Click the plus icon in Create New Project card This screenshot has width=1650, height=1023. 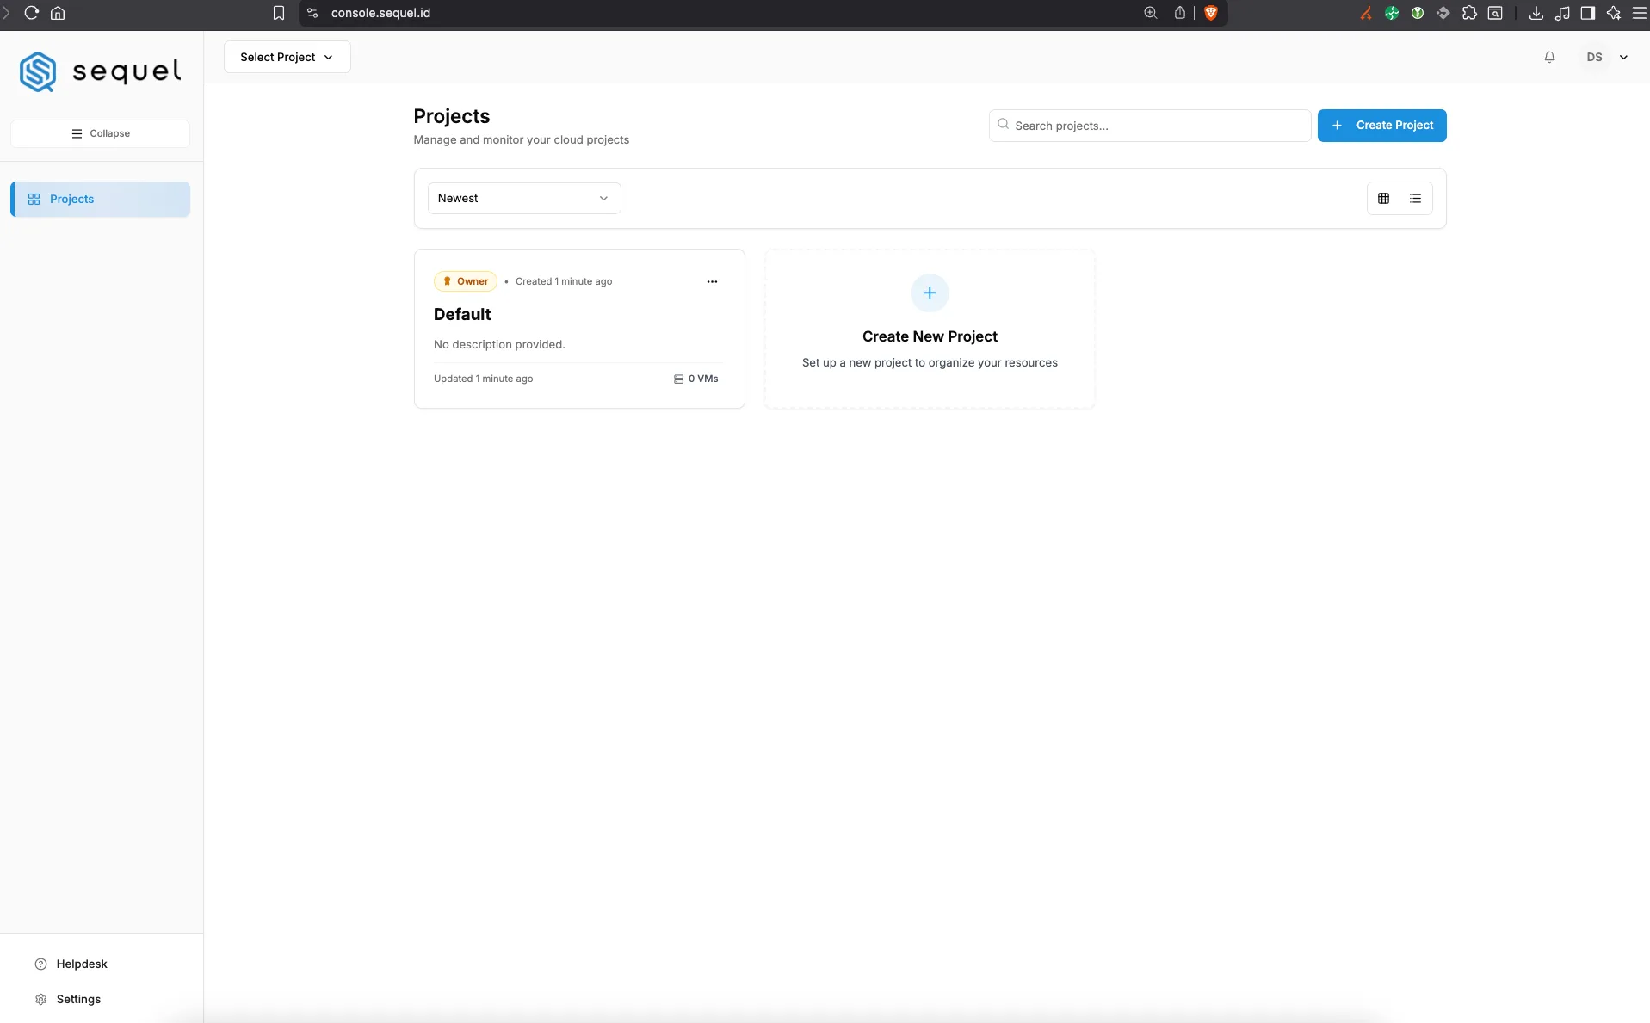[x=930, y=293]
